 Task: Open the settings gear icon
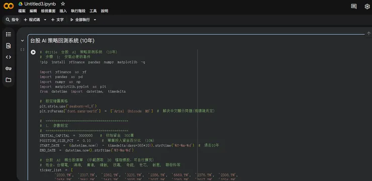point(367,7)
